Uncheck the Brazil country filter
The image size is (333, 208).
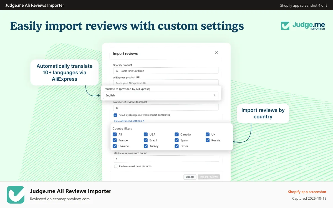click(x=146, y=140)
